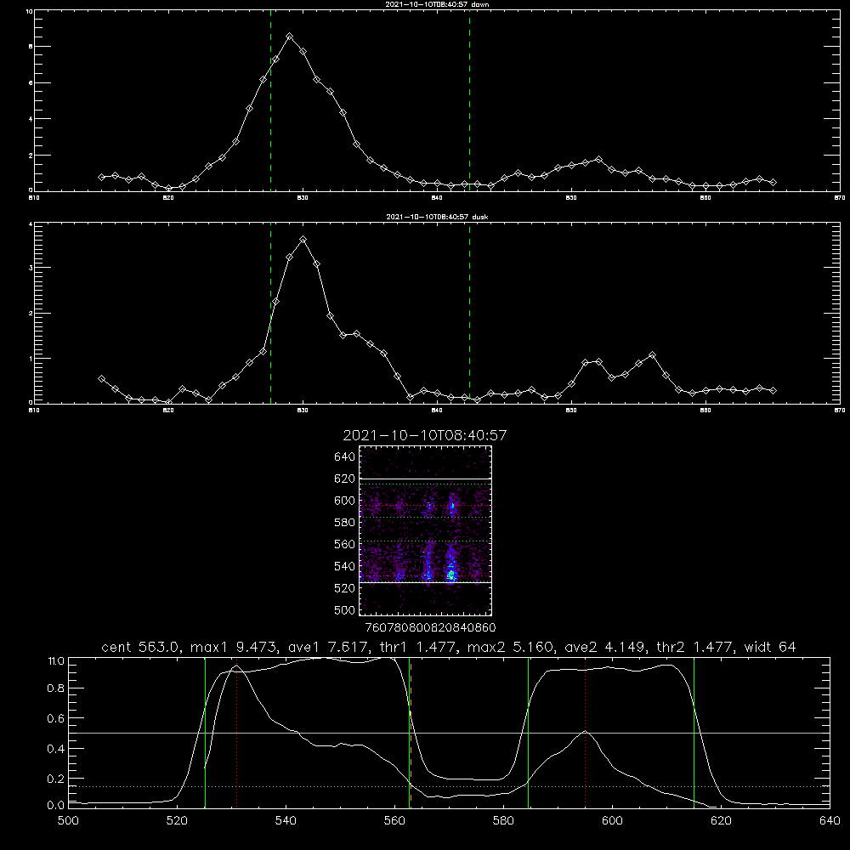850x850 pixels.
Task: Click the '500' y-axis label of the spectrogram
Action: [x=344, y=610]
